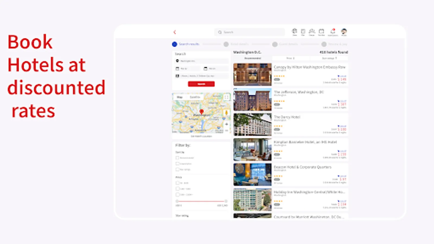Open the Kimpton Banneker Hotel photo
Image resolution: width=434 pixels, height=244 pixels.
click(252, 150)
